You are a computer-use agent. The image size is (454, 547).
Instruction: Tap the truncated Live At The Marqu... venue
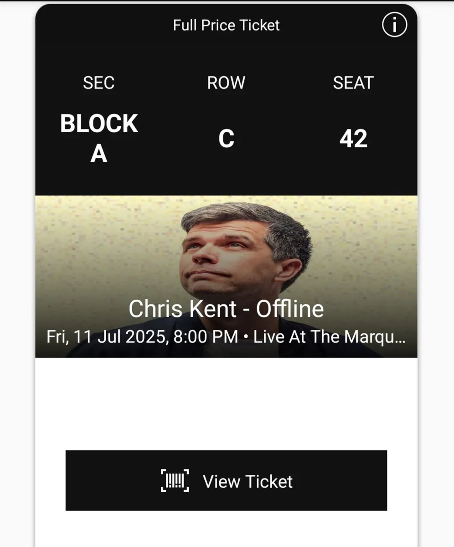point(329,337)
